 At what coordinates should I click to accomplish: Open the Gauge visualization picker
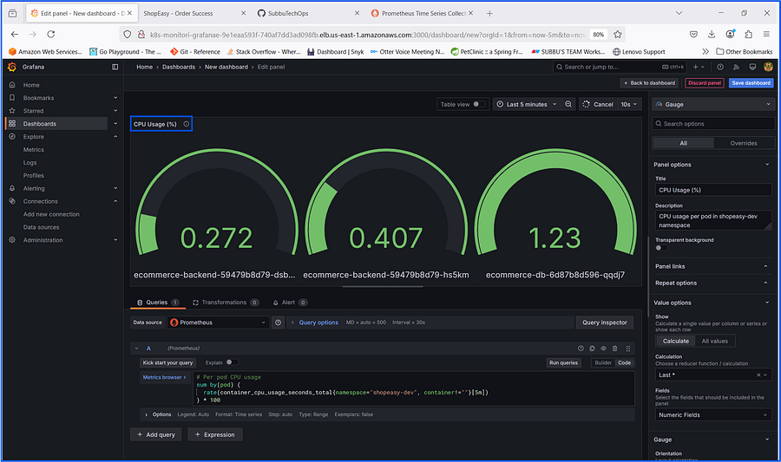tap(713, 104)
